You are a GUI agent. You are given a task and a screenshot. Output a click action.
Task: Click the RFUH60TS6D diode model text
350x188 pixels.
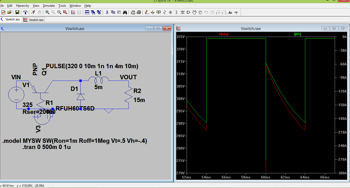(x=75, y=108)
